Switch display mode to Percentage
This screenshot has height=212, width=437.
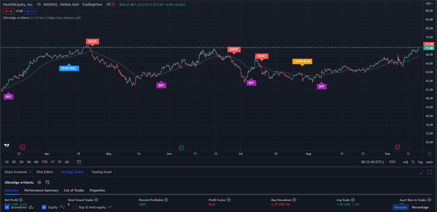click(420, 207)
